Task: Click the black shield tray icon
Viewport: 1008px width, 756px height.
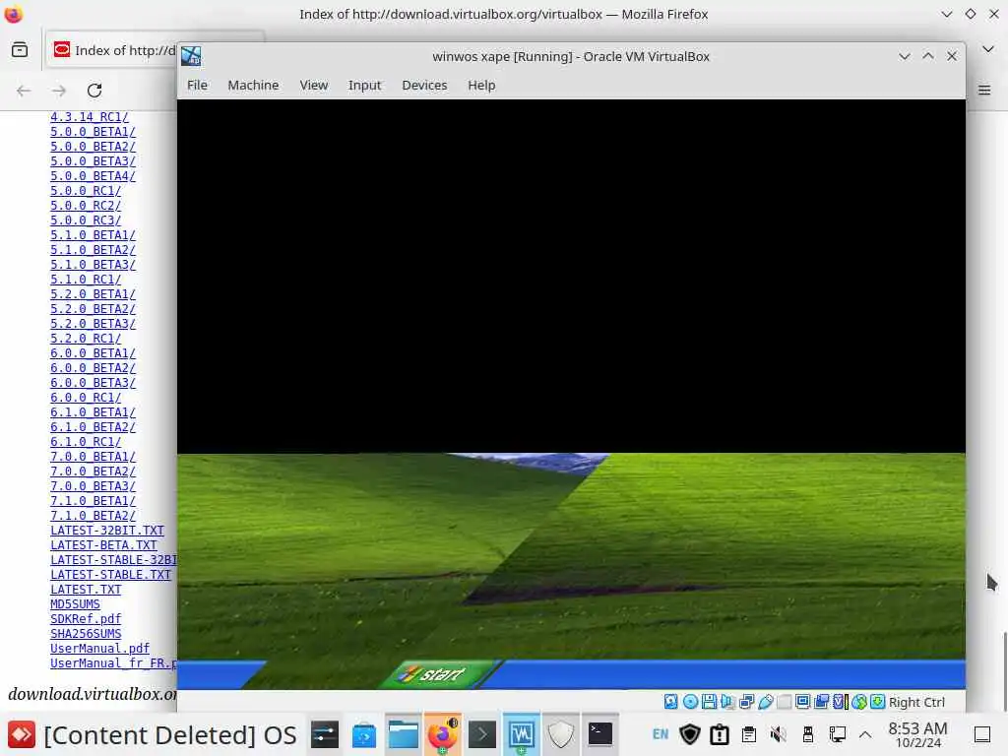Action: (690, 734)
